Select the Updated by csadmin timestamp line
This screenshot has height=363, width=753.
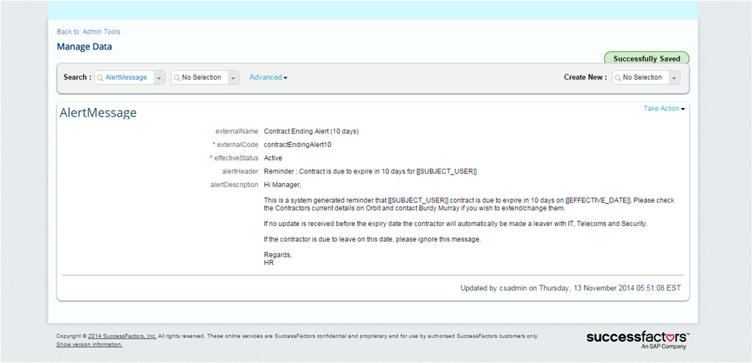[571, 288]
